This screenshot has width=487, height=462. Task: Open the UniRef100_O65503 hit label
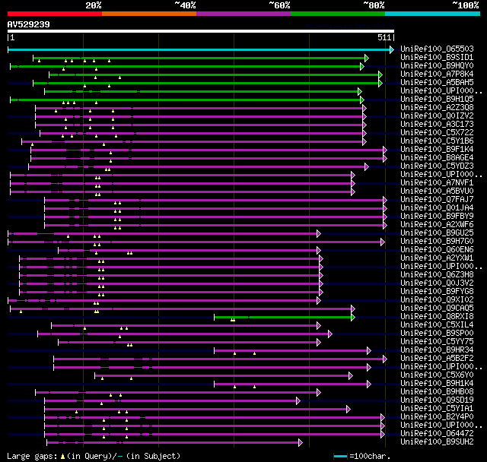437,49
